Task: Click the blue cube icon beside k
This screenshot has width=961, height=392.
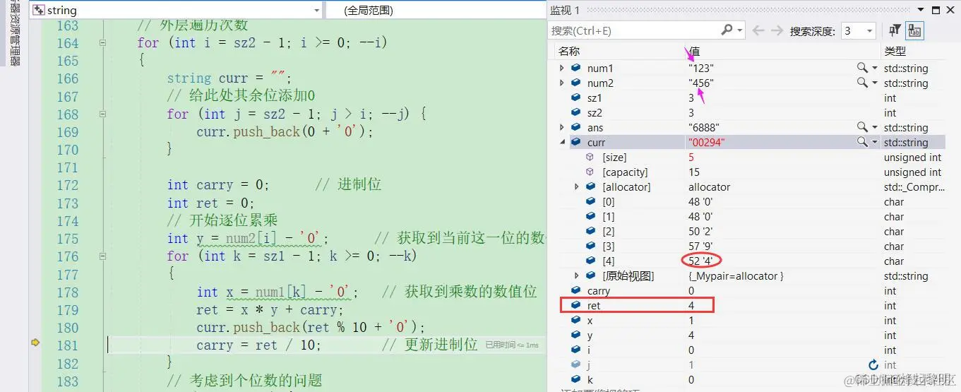Action: click(575, 380)
